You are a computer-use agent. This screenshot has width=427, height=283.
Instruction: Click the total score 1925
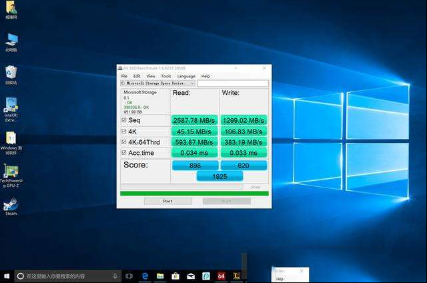point(220,176)
